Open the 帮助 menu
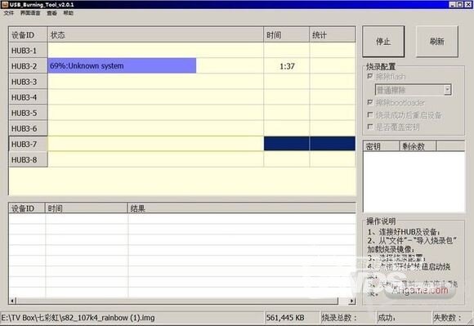474x326 pixels. [x=69, y=13]
